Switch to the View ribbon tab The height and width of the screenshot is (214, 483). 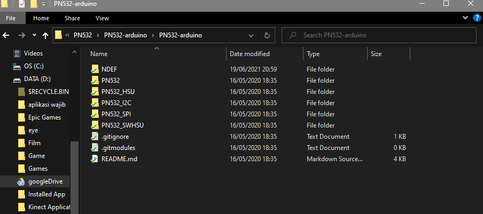(102, 18)
